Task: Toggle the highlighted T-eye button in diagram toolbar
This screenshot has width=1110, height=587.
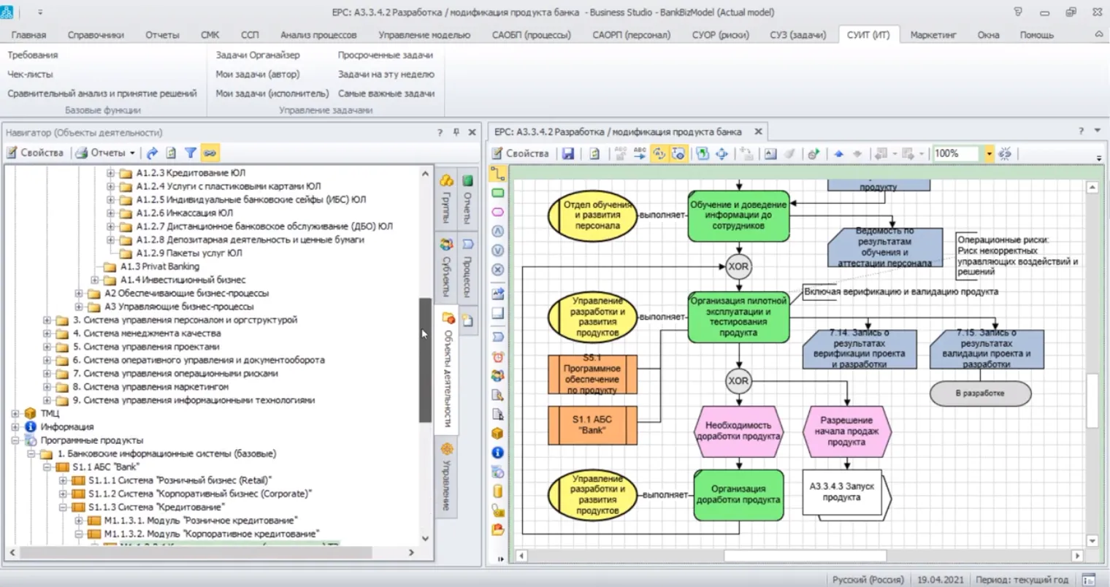Action: pos(678,153)
